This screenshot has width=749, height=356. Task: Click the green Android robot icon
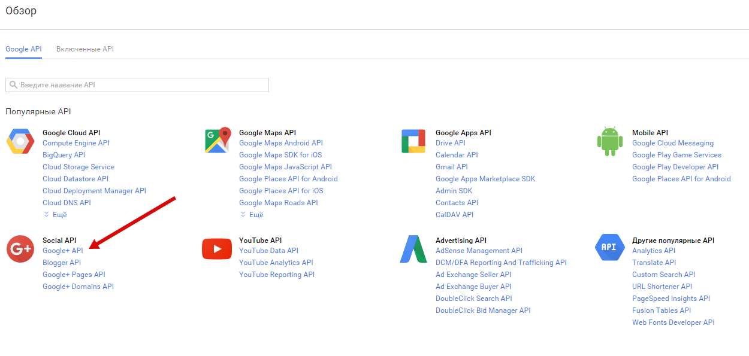click(x=609, y=141)
